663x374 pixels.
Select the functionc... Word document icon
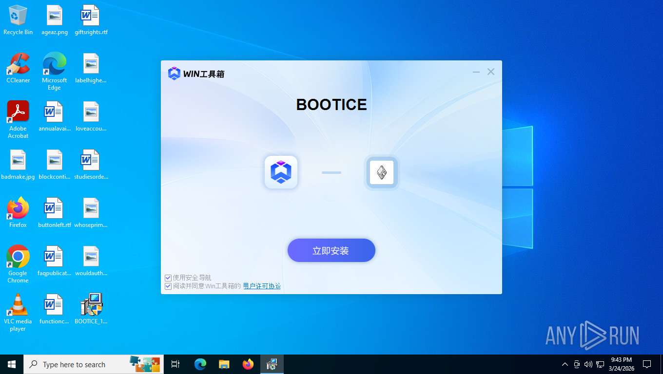point(55,309)
